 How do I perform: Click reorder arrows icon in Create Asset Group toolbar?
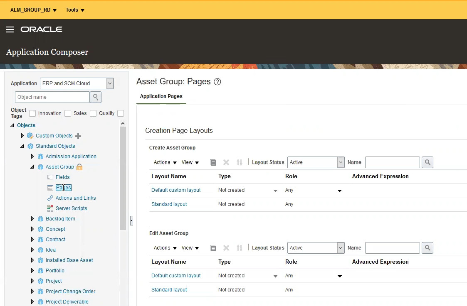coord(240,162)
